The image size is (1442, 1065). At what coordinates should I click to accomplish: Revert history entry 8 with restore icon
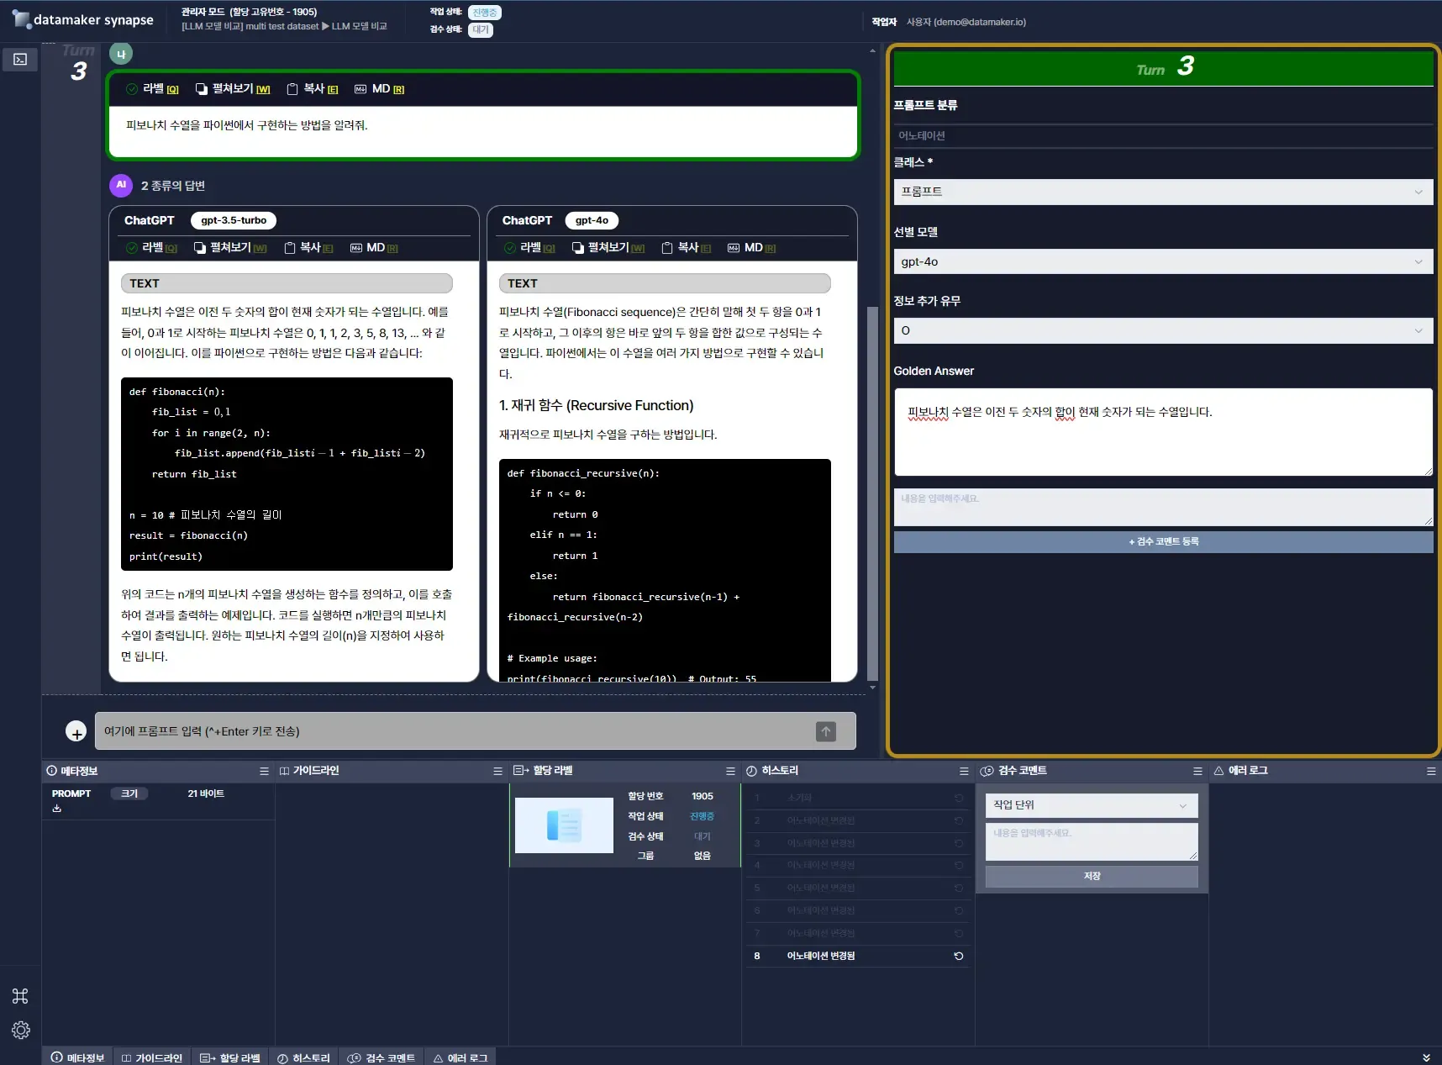point(959,956)
